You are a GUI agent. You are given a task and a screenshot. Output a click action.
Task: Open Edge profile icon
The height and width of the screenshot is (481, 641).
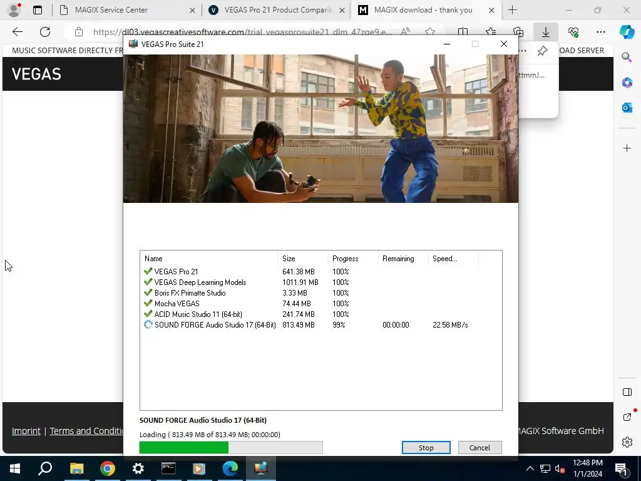point(15,10)
